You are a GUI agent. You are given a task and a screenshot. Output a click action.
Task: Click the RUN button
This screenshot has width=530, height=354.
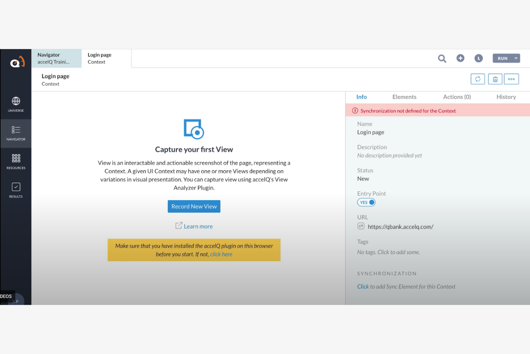coord(502,58)
